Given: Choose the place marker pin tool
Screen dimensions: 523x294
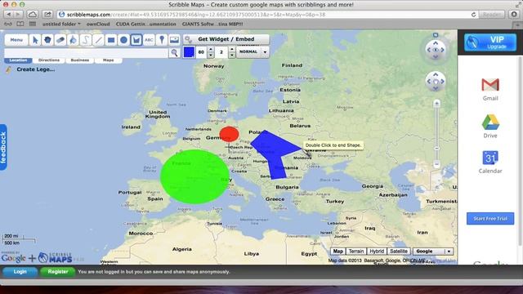Looking at the screenshot, I should click(x=162, y=40).
